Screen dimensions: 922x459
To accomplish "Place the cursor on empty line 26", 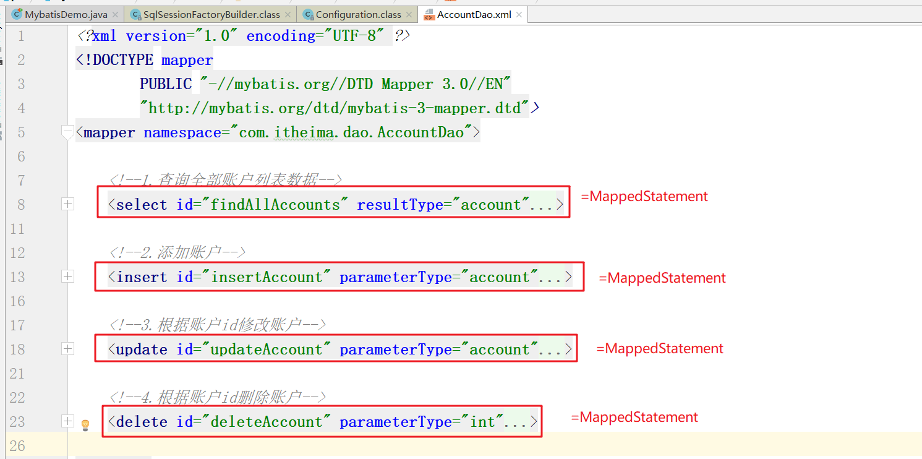I will coord(495,445).
